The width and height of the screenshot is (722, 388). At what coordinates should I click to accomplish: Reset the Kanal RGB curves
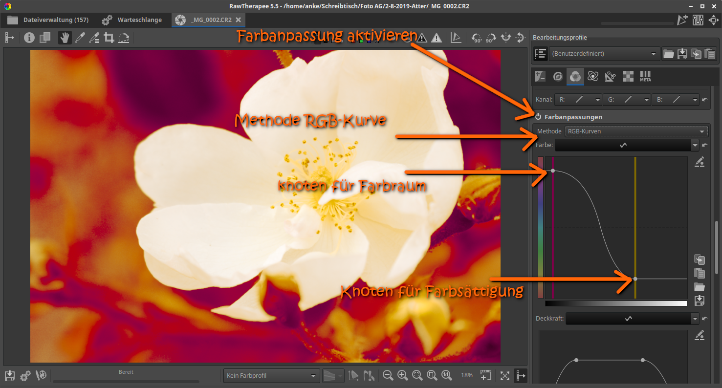[704, 99]
